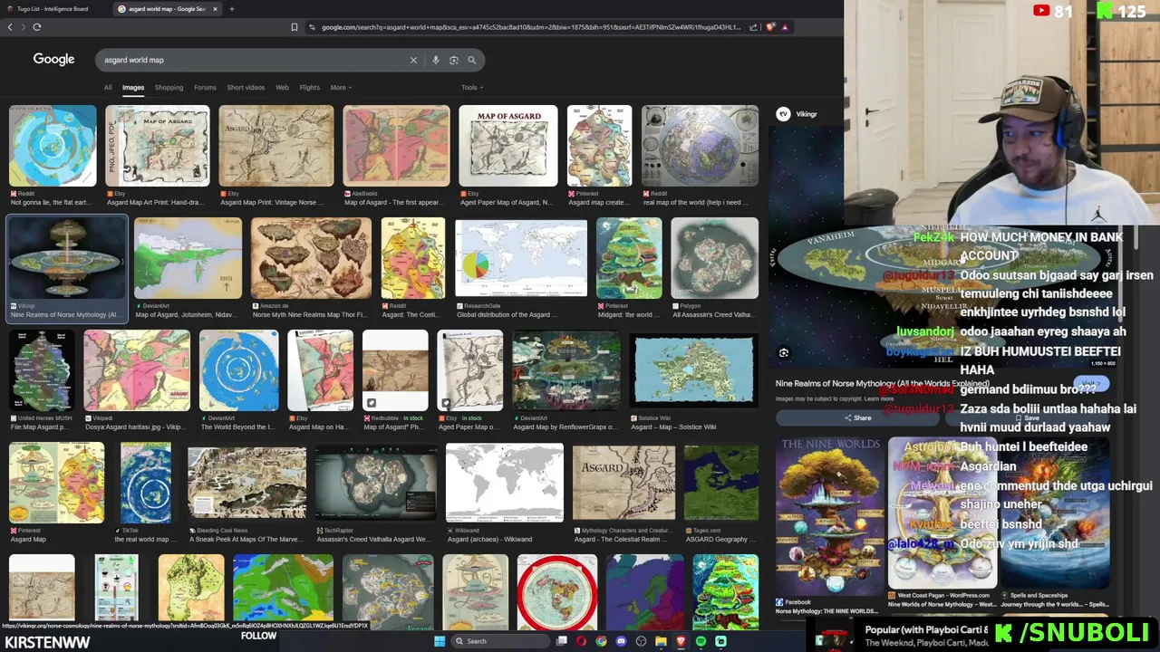Click the Google search text field
Image resolution: width=1160 pixels, height=652 pixels.
pos(254,60)
